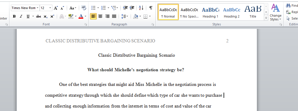Image resolution: width=298 pixels, height=111 pixels.
Task: Apply the Heading 1 style
Action: pos(210,12)
